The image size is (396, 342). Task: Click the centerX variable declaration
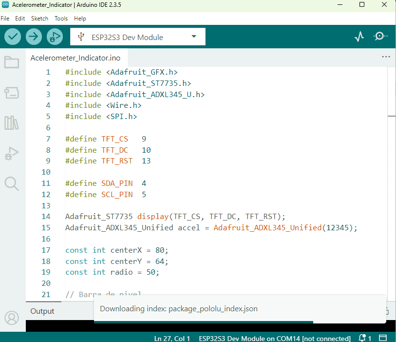pyautogui.click(x=117, y=250)
